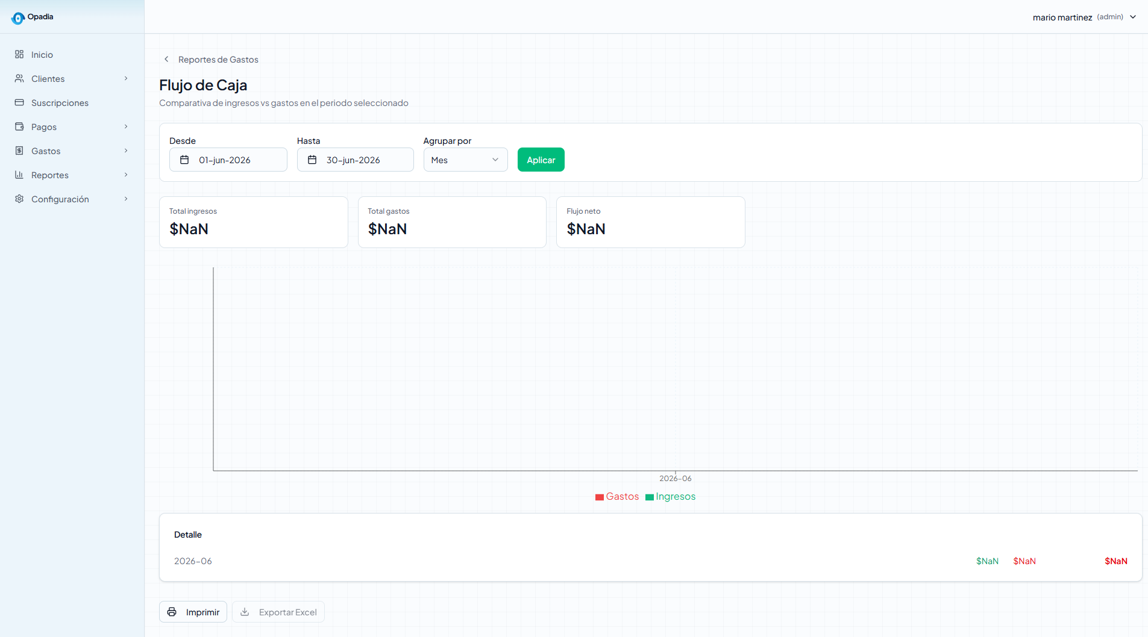Click the green $NaN in Detalle row

pyautogui.click(x=987, y=561)
